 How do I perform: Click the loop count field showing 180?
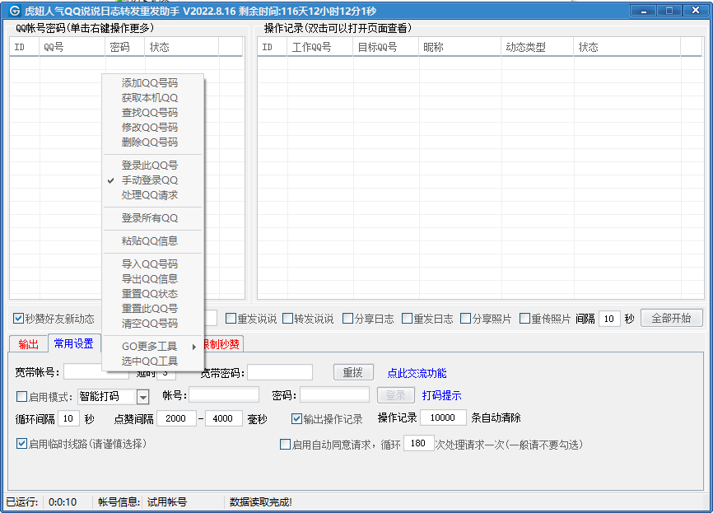tap(418, 443)
